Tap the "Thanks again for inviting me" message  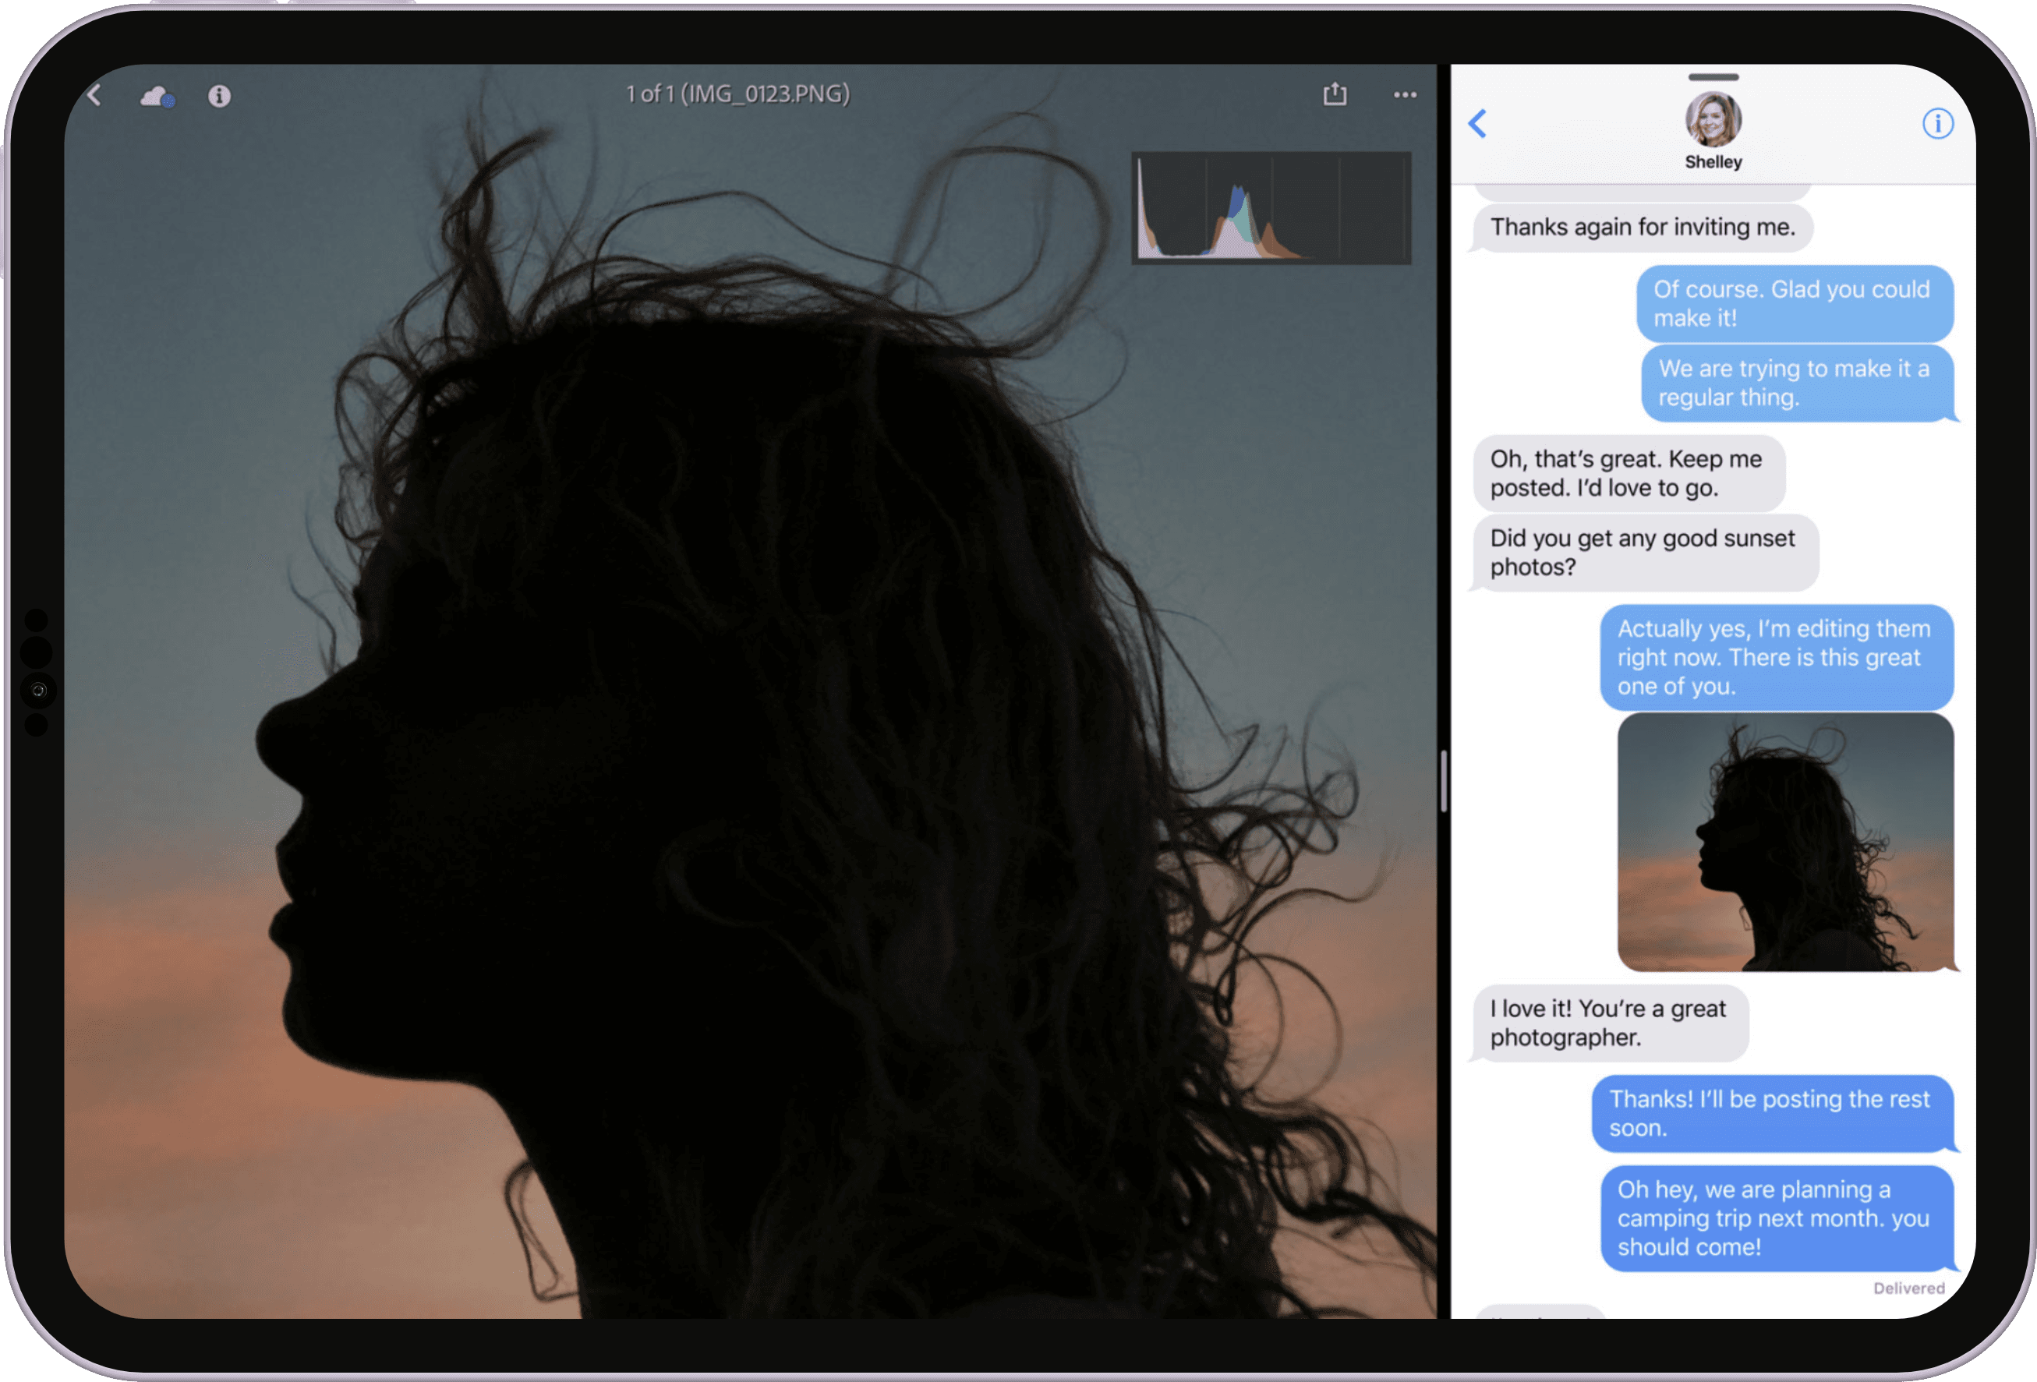[1643, 227]
